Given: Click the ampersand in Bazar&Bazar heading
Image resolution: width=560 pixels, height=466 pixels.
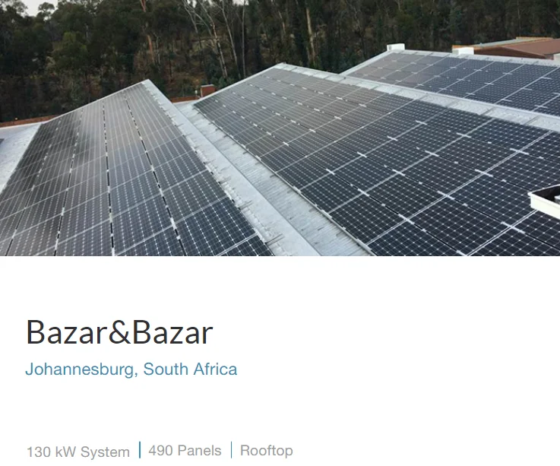Looking at the screenshot, I should coord(119,332).
